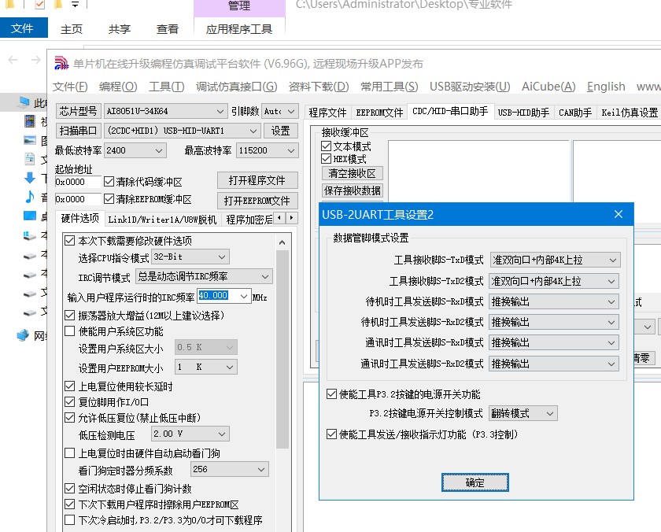Click the 确定 button in the dialog
The image size is (661, 532).
point(475,482)
